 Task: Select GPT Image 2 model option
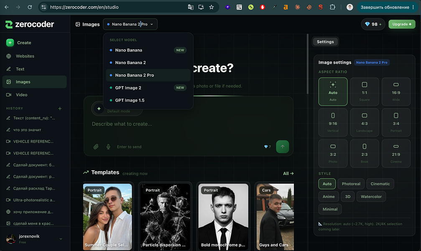[x=148, y=87]
